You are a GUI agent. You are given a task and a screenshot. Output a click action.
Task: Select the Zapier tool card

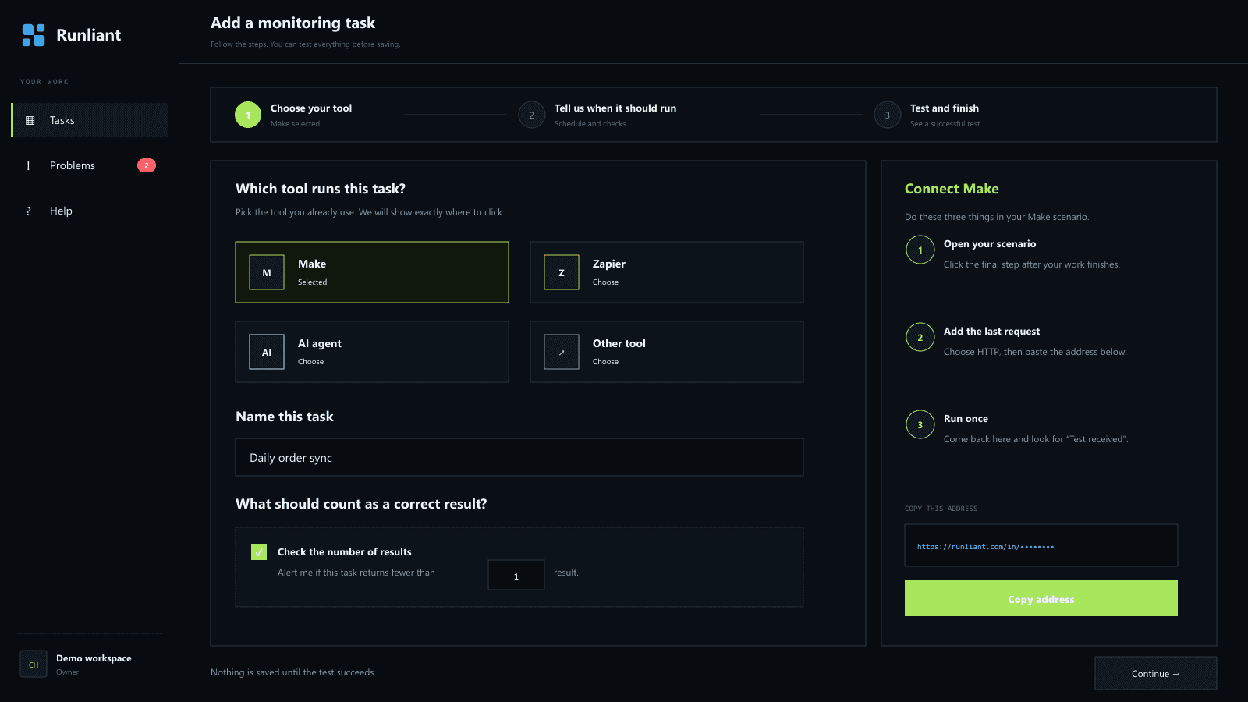coord(667,272)
